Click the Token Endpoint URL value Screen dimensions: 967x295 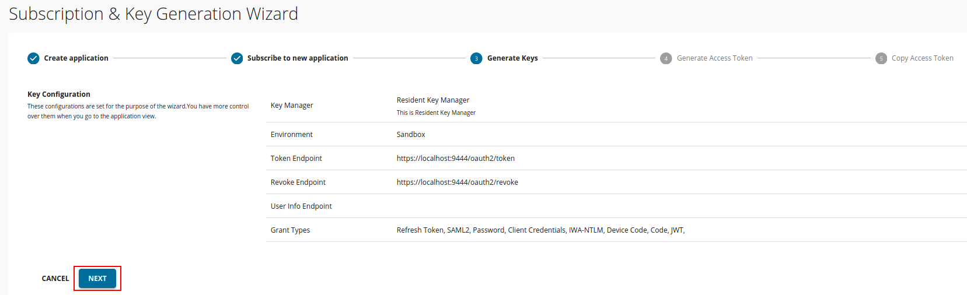455,159
